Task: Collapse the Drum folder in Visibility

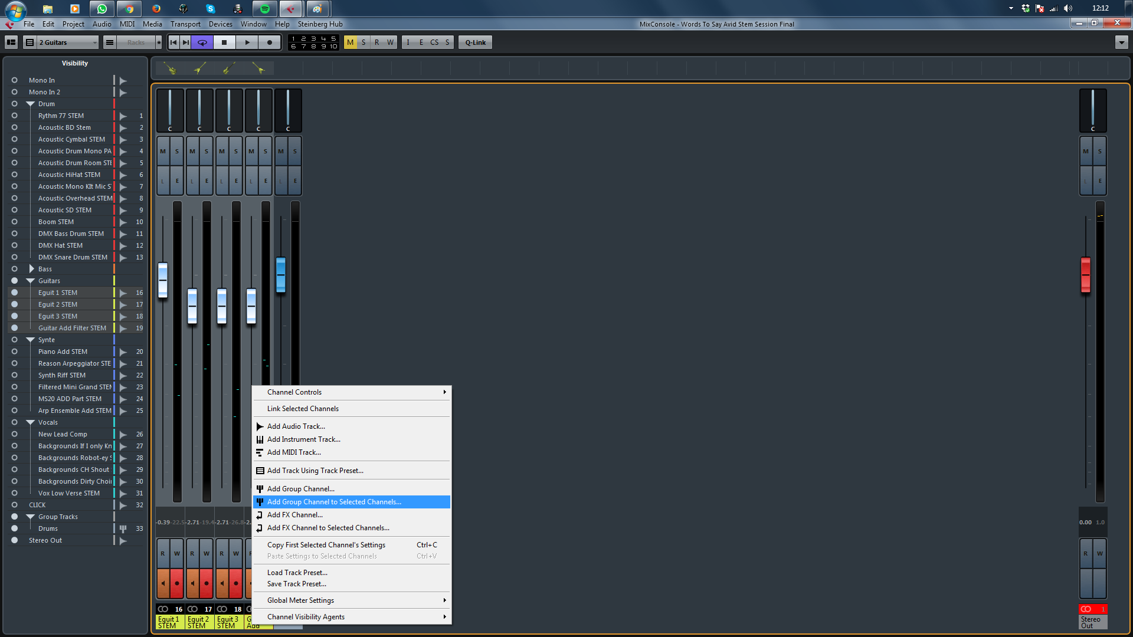Action: click(31, 104)
